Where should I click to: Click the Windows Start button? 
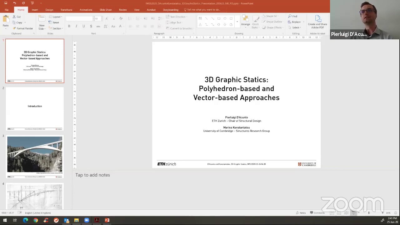click(5, 220)
